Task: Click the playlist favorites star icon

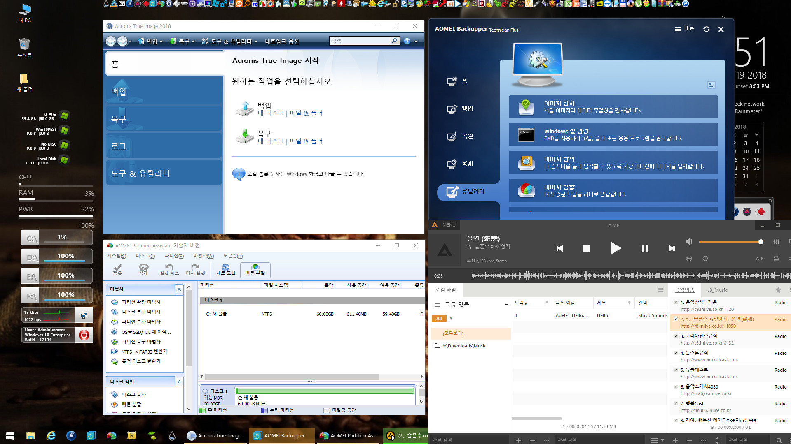Action: tap(778, 290)
